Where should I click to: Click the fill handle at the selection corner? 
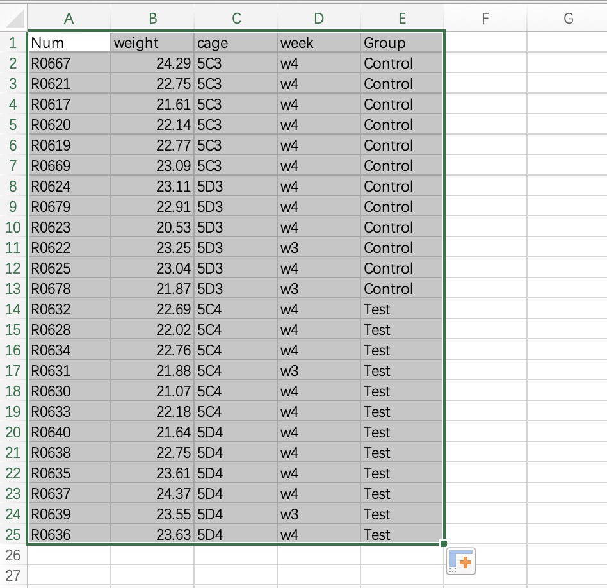(443, 544)
